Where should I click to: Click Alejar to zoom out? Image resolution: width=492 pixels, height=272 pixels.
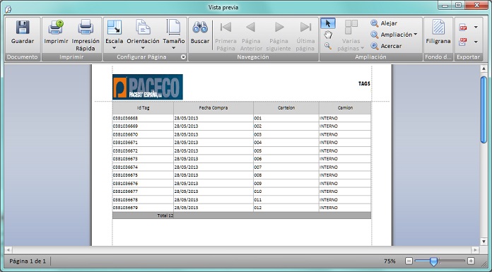click(384, 23)
